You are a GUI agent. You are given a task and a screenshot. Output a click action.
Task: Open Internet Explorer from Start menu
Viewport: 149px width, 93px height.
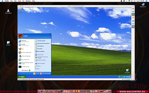pos(24,41)
